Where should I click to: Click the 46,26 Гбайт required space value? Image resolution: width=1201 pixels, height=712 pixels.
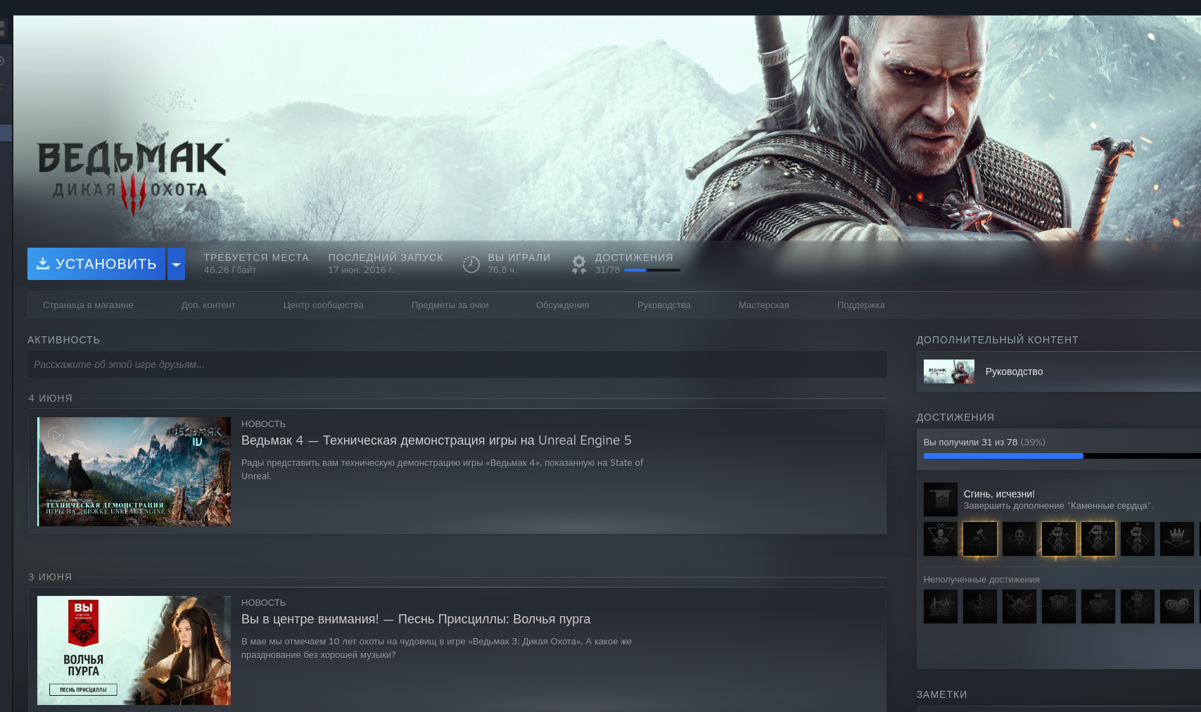tap(230, 270)
